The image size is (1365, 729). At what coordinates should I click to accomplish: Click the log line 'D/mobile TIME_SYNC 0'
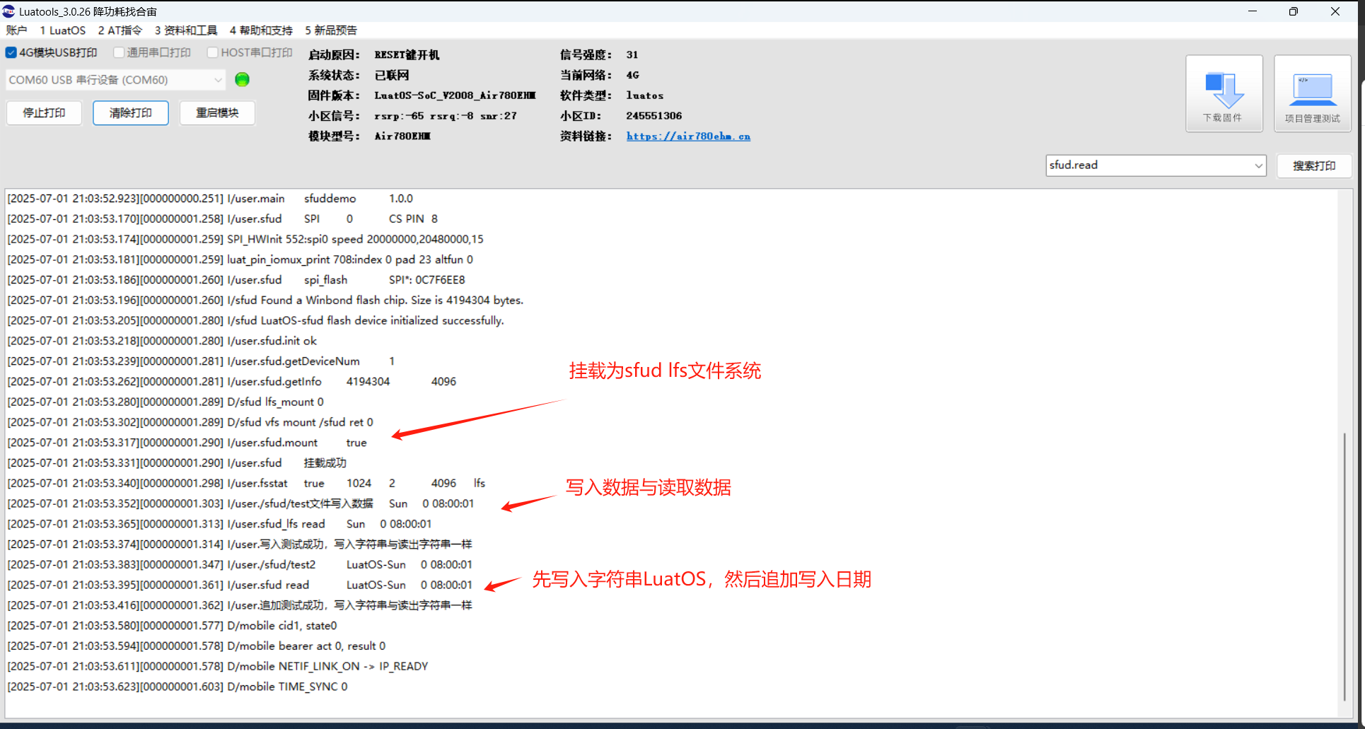pyautogui.click(x=178, y=687)
